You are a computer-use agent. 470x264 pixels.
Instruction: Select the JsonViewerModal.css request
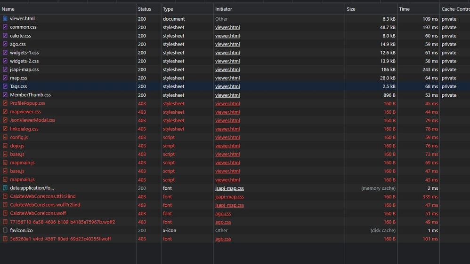click(x=235, y=120)
